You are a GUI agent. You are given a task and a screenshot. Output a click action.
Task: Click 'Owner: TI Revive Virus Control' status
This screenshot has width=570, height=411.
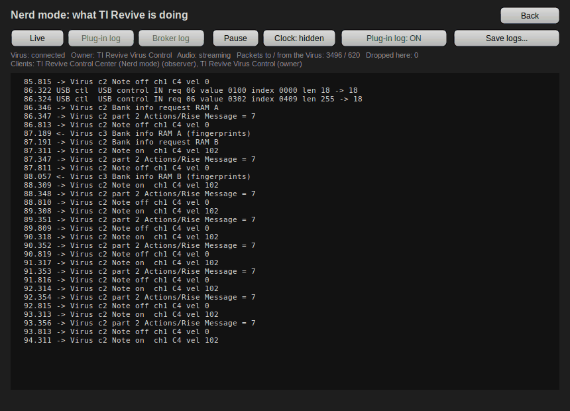click(121, 55)
